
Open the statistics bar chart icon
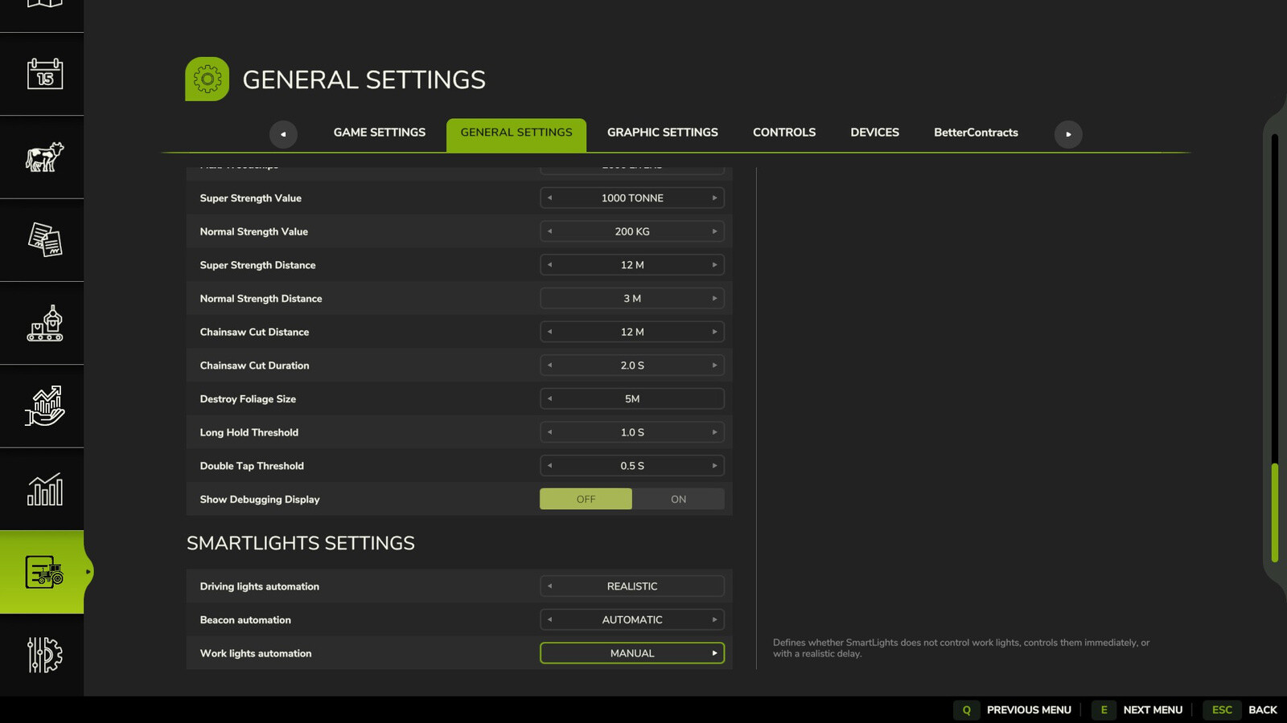(44, 489)
